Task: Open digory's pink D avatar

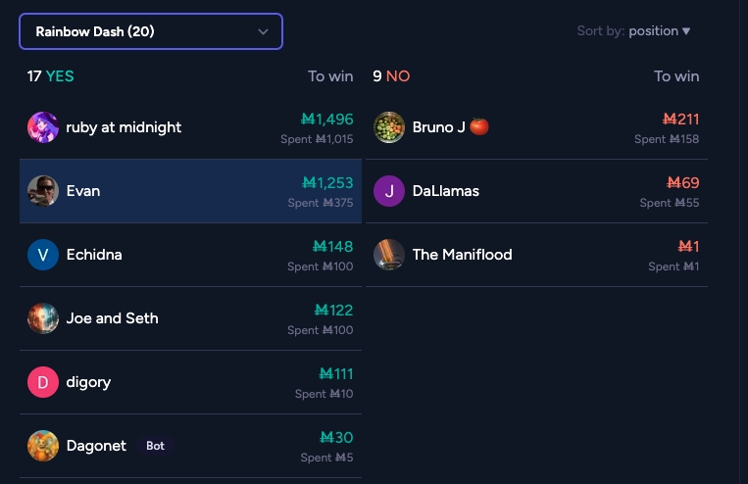Action: click(x=43, y=382)
